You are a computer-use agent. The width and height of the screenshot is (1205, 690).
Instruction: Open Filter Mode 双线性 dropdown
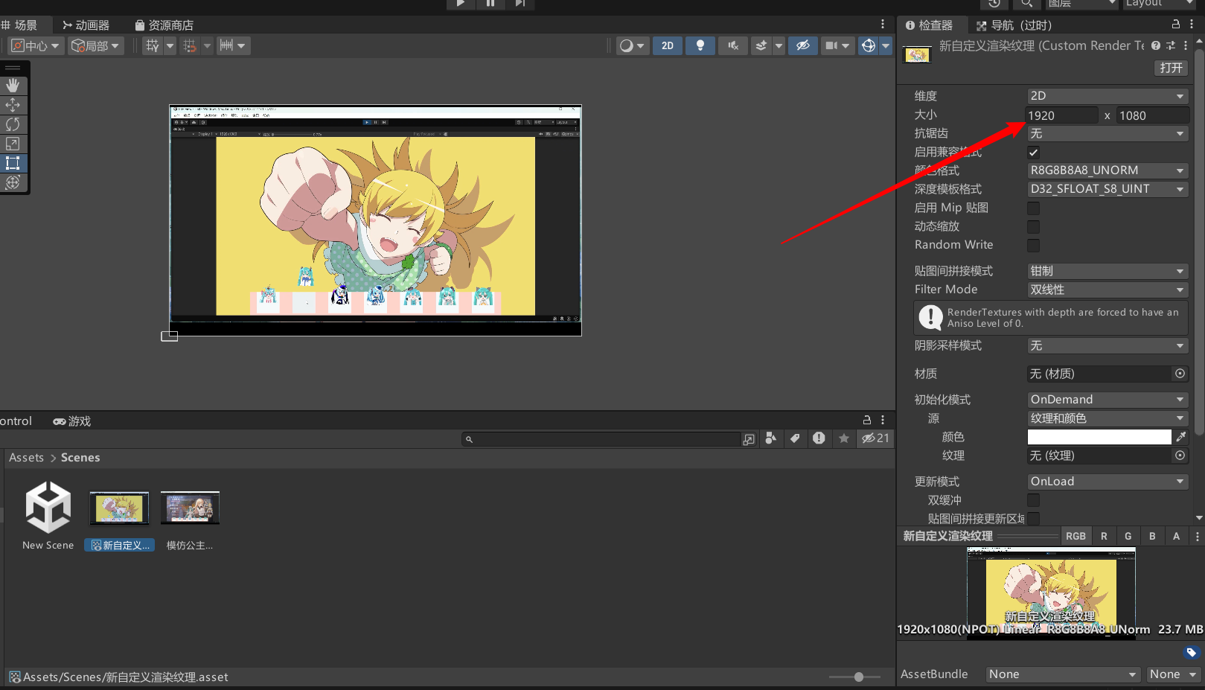pos(1107,290)
